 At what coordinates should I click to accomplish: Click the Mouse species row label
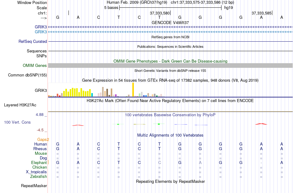pyautogui.click(x=41, y=154)
